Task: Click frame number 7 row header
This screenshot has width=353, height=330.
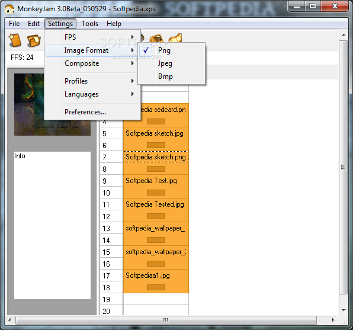Action: [111, 157]
